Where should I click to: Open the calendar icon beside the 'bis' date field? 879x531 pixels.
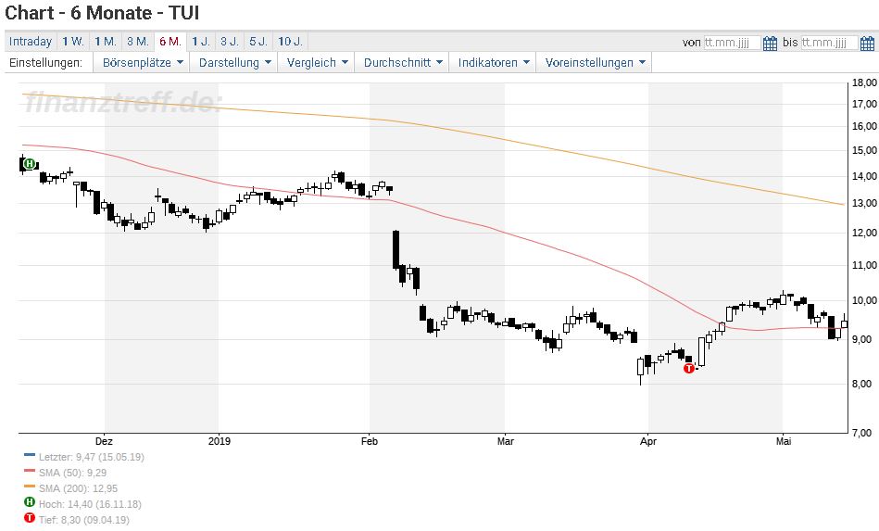pyautogui.click(x=867, y=43)
